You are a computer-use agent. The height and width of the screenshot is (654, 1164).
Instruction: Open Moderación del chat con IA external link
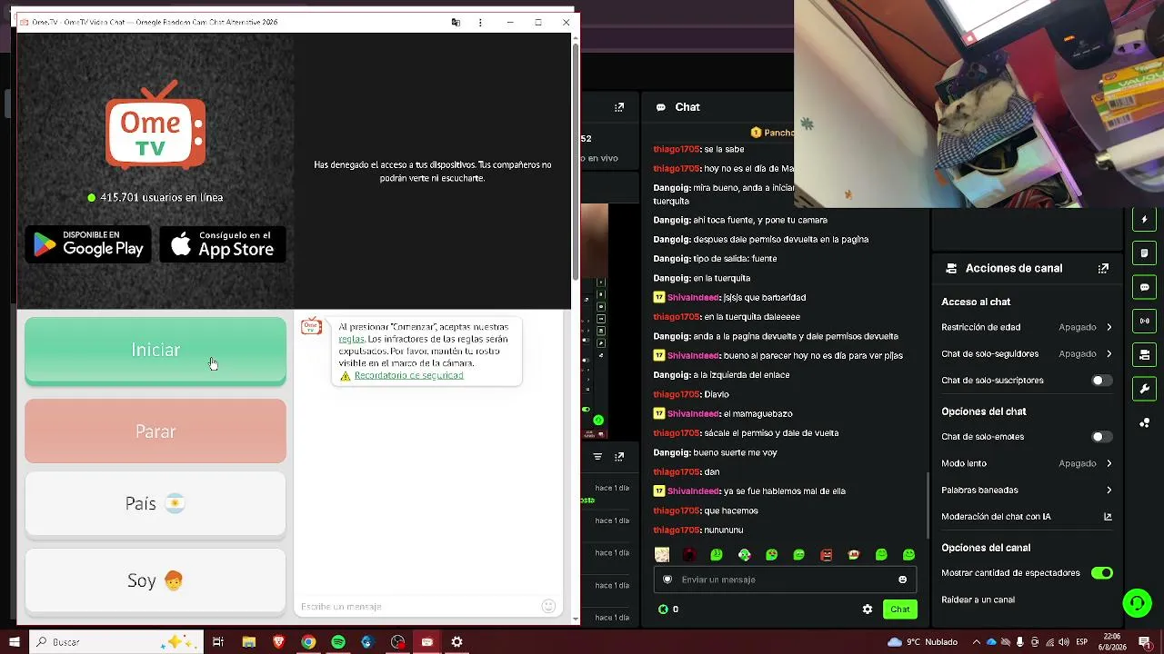[1108, 517]
